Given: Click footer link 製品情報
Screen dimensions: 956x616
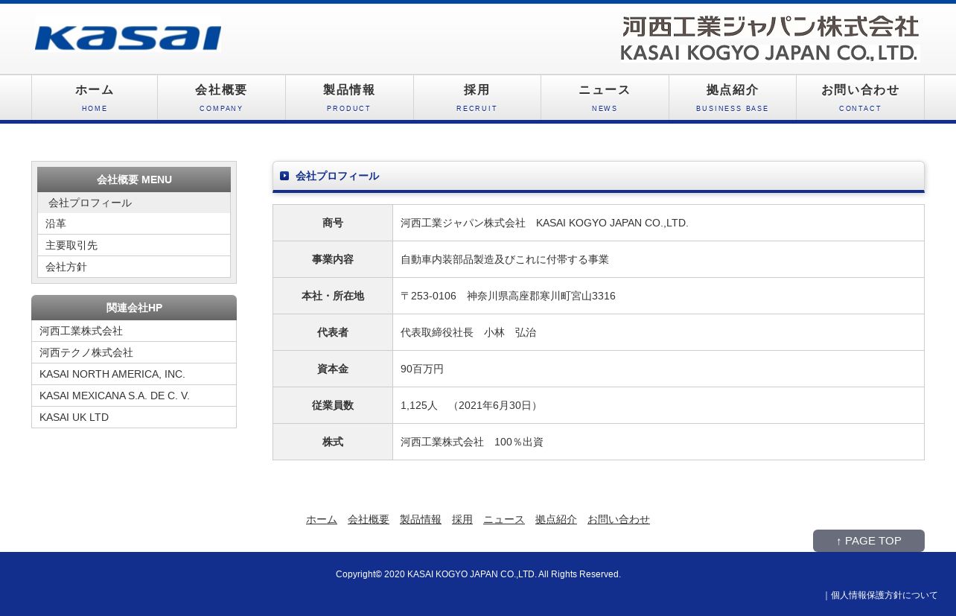Looking at the screenshot, I should (x=421, y=519).
